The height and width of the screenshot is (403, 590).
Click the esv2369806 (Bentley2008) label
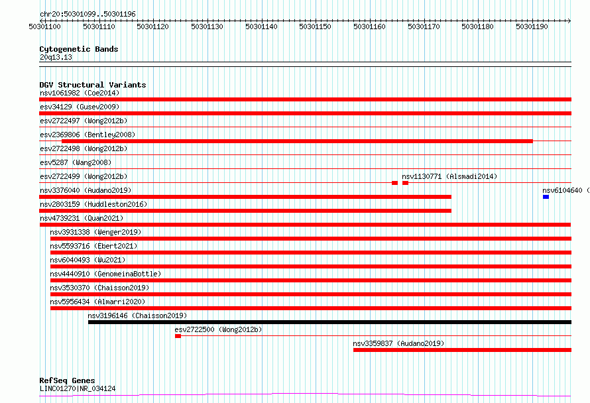pos(88,135)
